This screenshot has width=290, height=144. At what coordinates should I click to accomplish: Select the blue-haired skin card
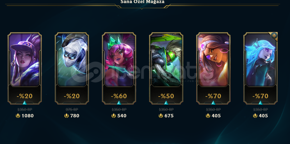coord(261,68)
